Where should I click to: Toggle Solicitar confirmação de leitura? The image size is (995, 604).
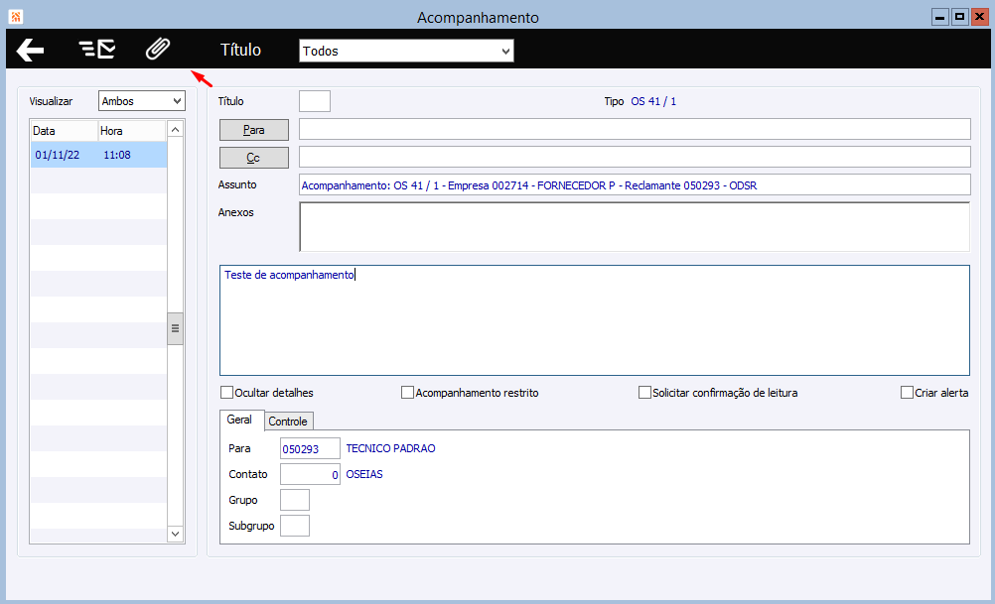644,393
